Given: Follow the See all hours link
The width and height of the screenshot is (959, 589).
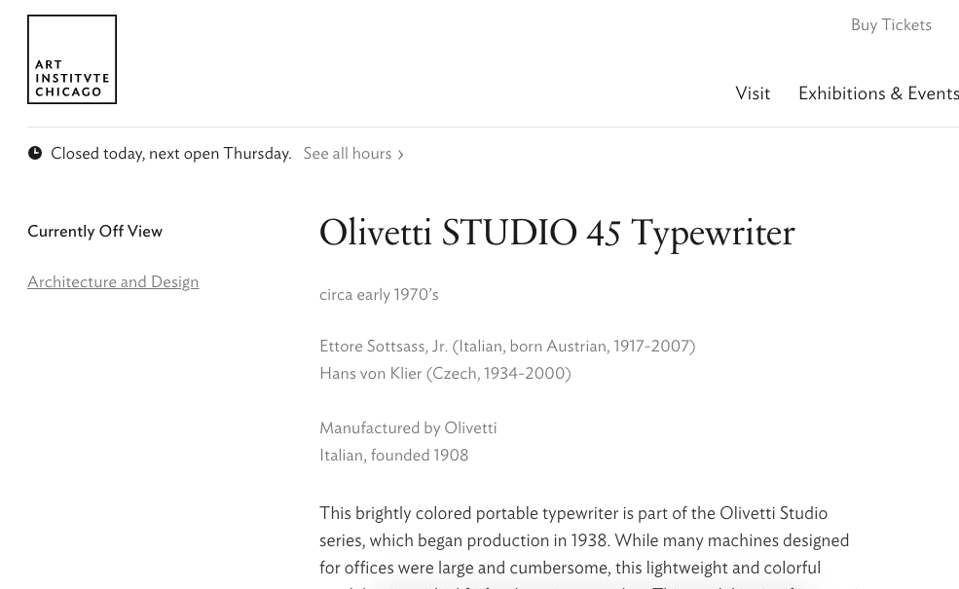Looking at the screenshot, I should pos(348,154).
